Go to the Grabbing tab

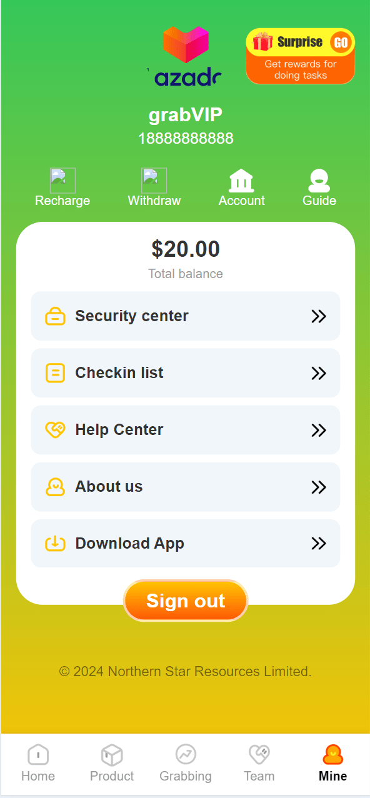186,764
